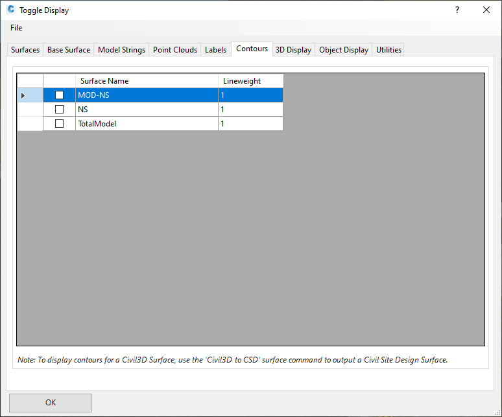The width and height of the screenshot is (502, 417).
Task: Click the Lineweight column header
Action: (250, 81)
